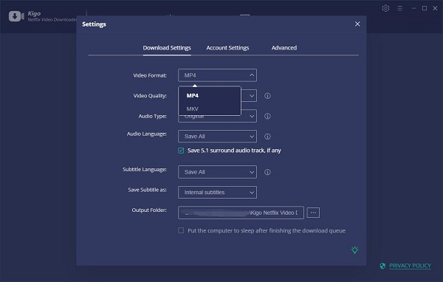The image size is (443, 282).
Task: Click the shield icon near Privacy Policy
Action: pyautogui.click(x=382, y=266)
